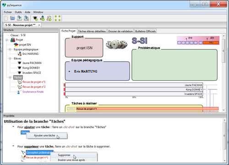Click the save-as toolbar icon
Image resolution: width=229 pixels, height=165 pixels.
click(x=27, y=18)
